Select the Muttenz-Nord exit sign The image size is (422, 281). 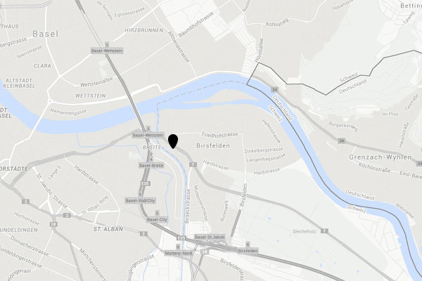[179, 254]
